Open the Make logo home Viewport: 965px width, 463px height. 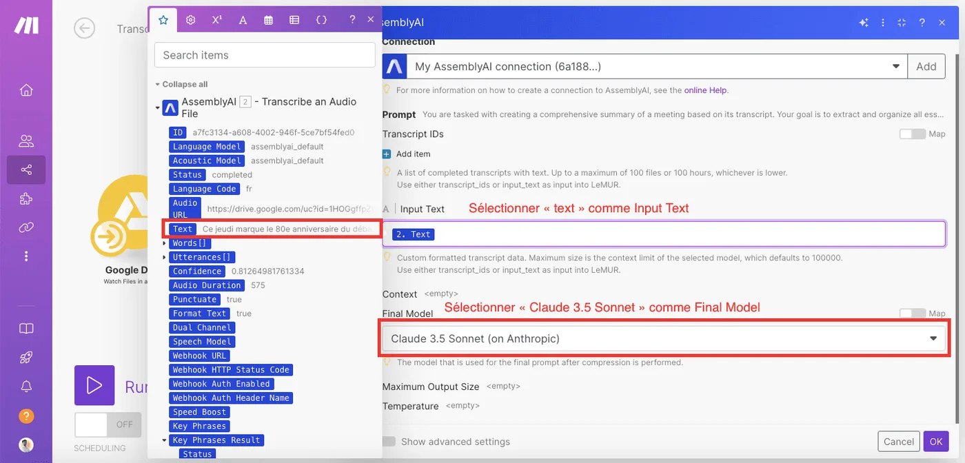[26, 25]
